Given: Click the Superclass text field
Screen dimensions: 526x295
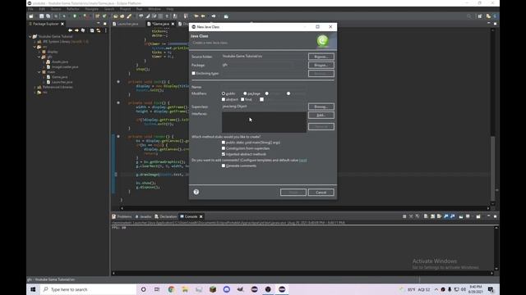Looking at the screenshot, I should (264, 107).
